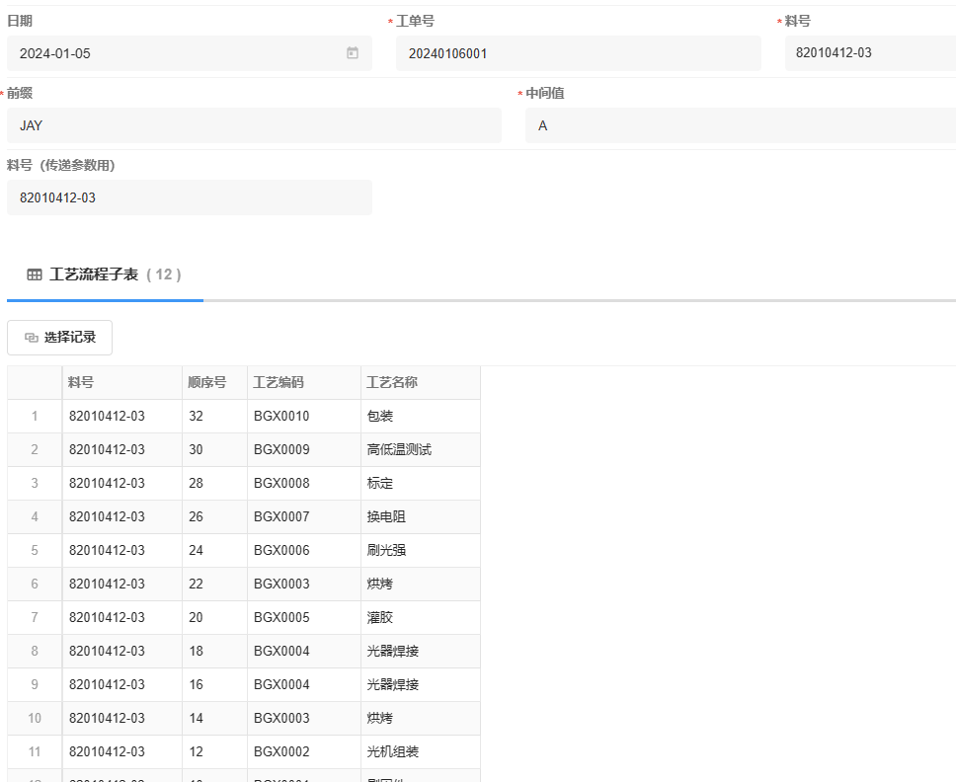Viewport: 956px width, 782px height.
Task: Click the required 料号 input field
Action: coord(869,53)
